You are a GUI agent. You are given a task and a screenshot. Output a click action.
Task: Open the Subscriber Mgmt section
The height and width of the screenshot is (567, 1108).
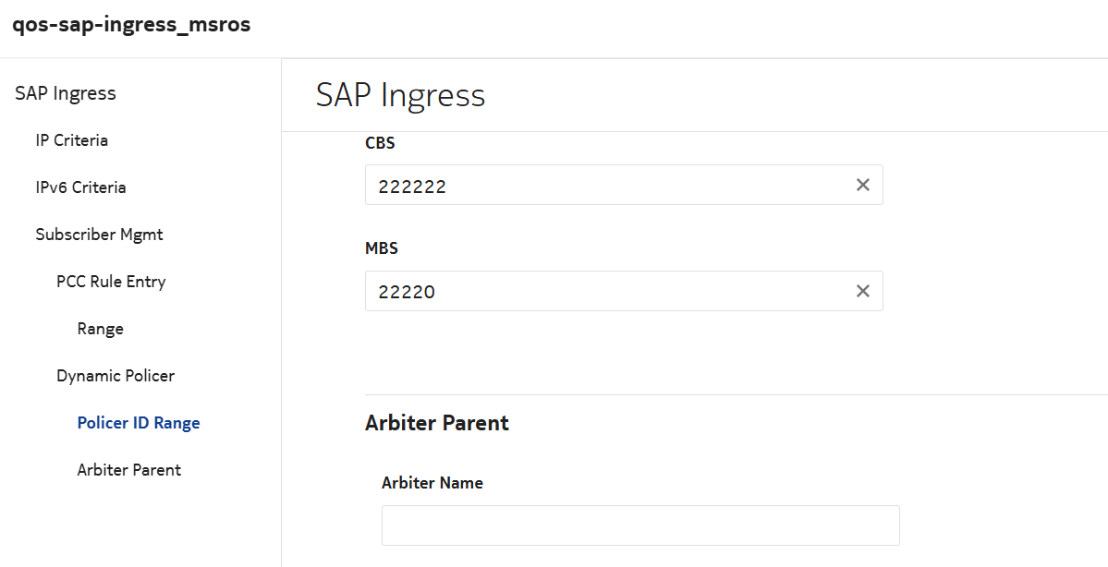point(99,235)
